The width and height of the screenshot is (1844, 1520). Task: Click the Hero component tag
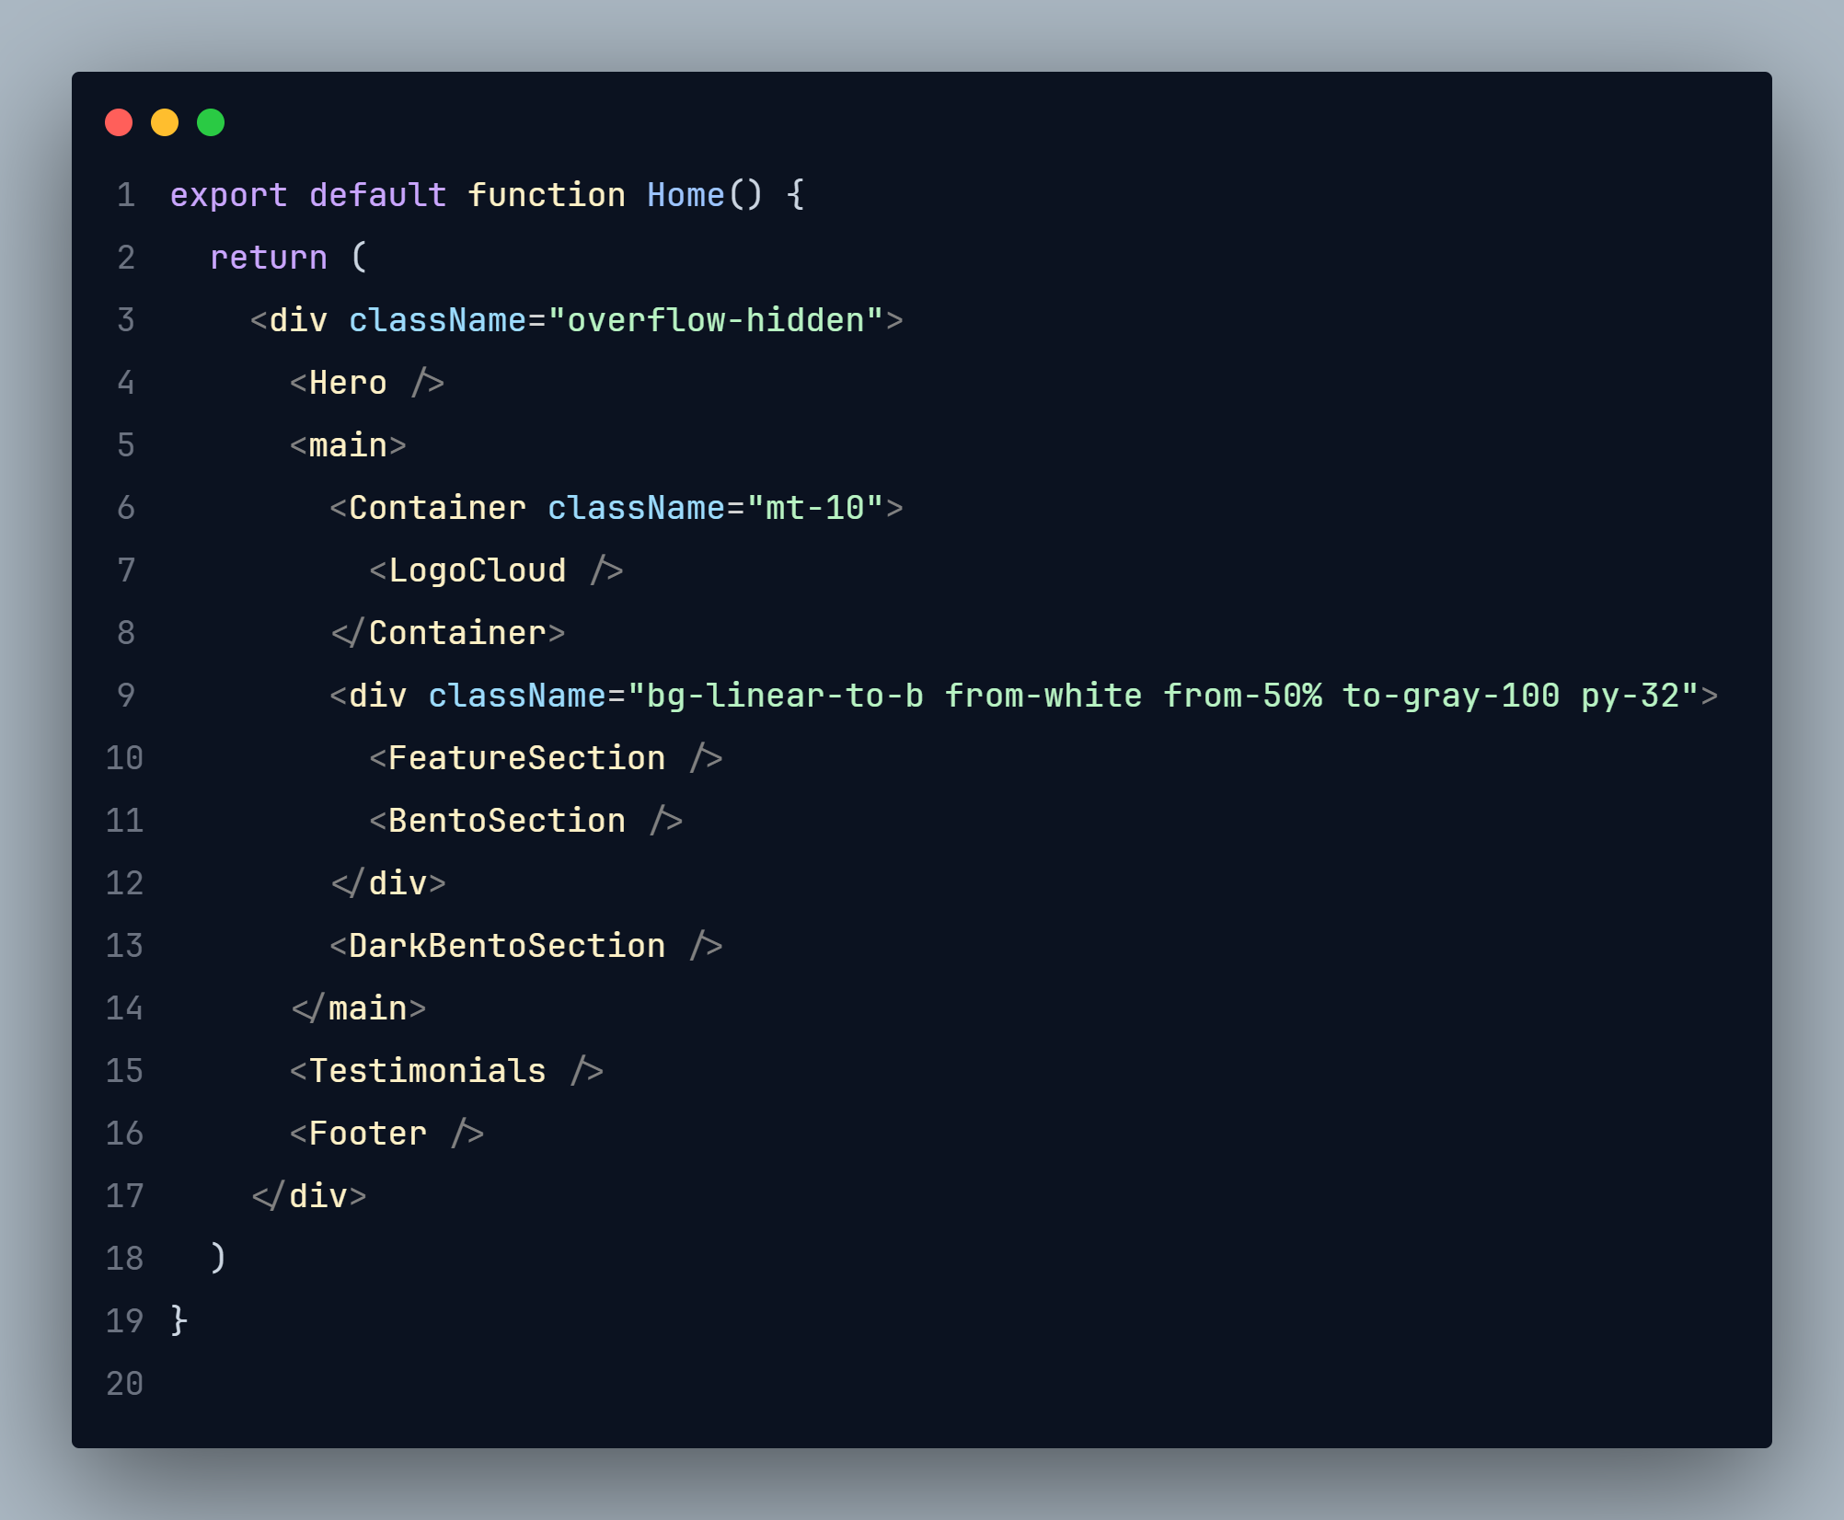348,383
